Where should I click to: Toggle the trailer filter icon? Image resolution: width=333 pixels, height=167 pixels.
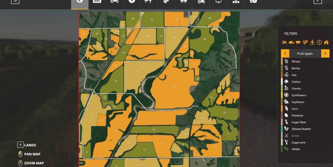298,42
